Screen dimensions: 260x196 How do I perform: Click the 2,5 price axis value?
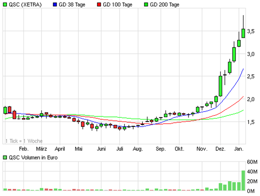point(251,77)
